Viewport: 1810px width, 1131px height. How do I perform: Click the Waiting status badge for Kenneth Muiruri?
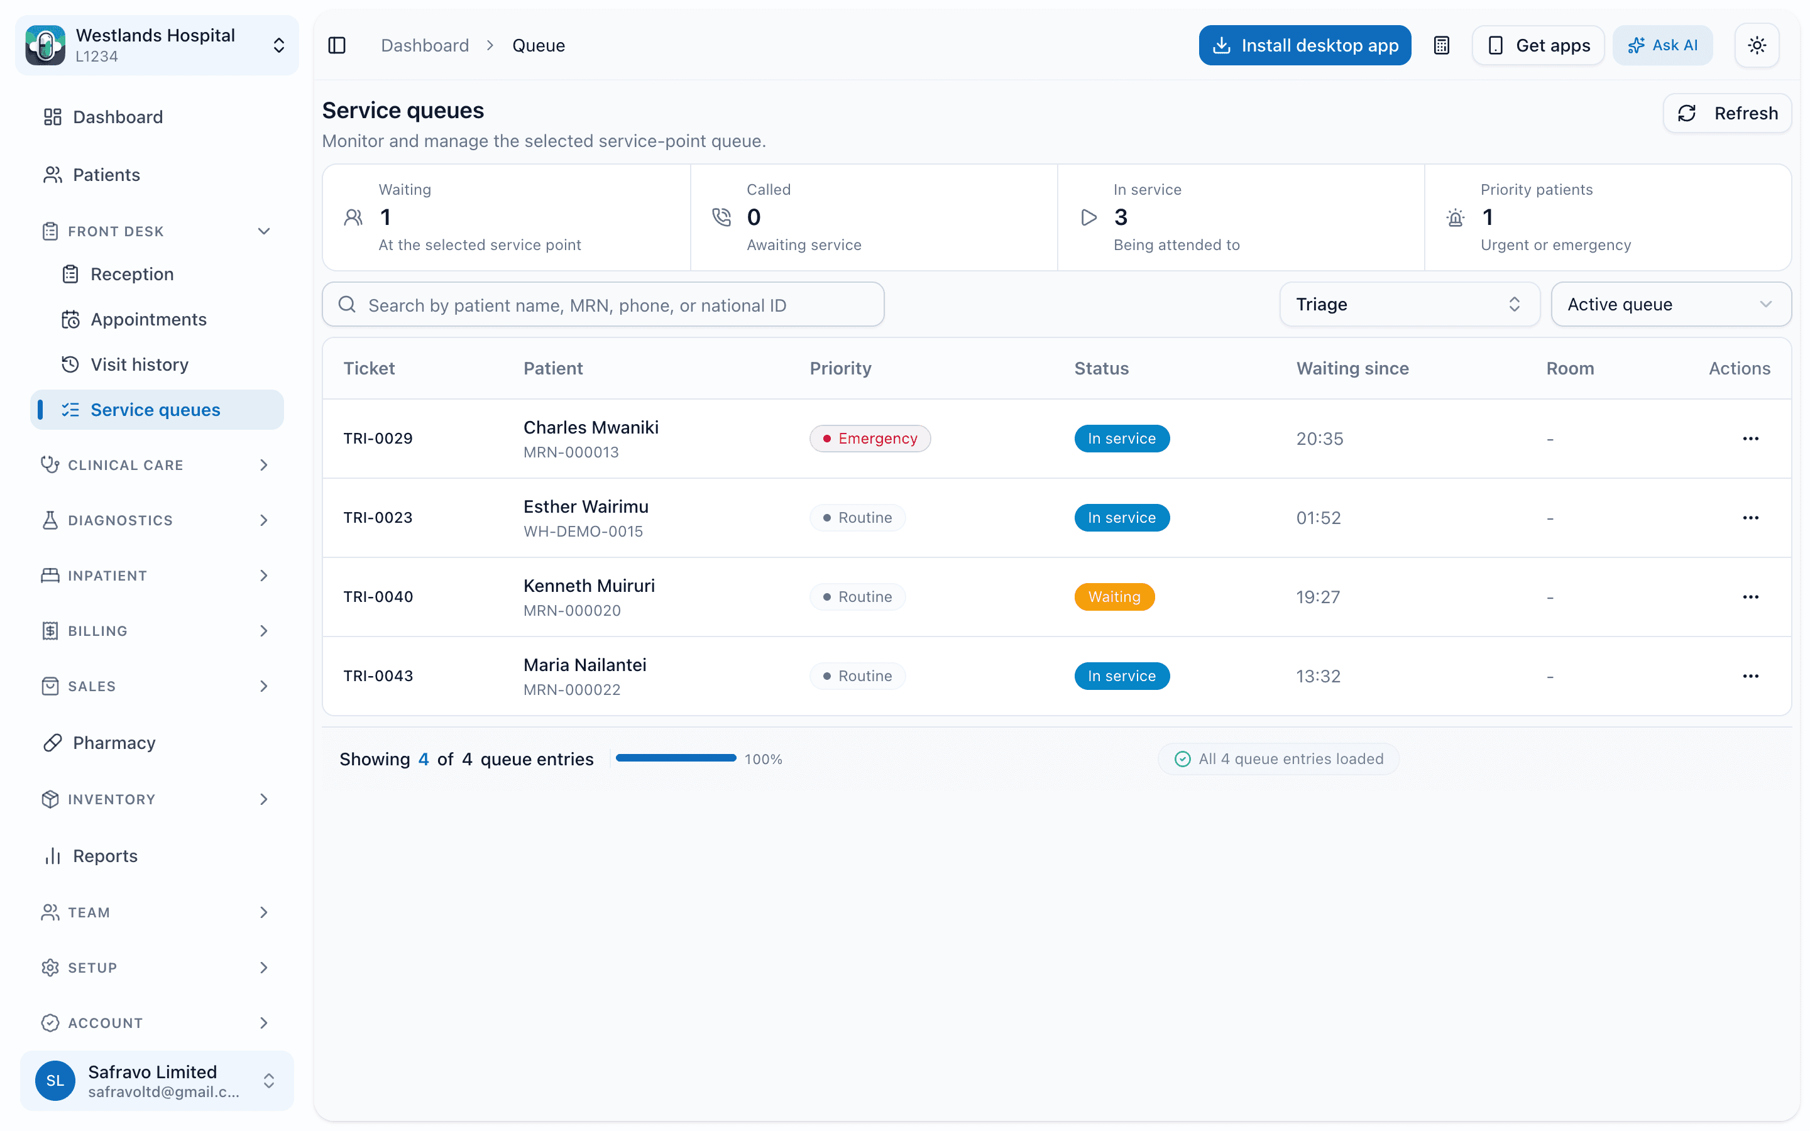(1114, 597)
